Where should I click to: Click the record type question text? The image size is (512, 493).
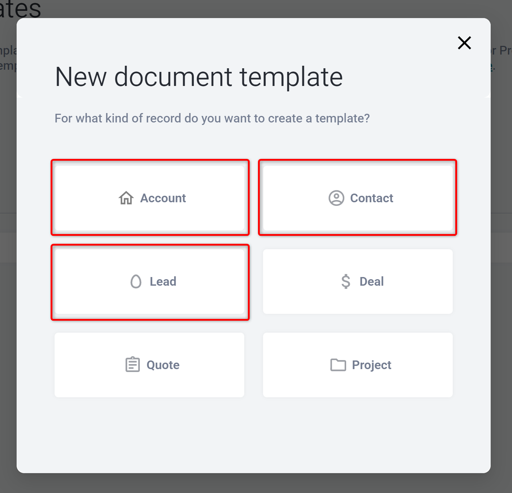(212, 118)
